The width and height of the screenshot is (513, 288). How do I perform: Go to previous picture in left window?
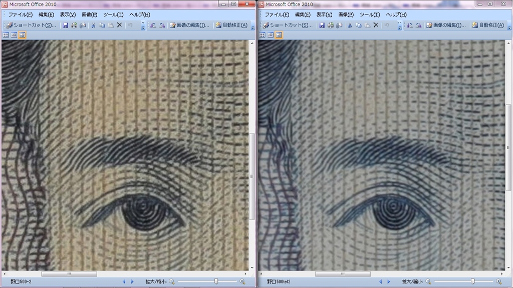124,281
